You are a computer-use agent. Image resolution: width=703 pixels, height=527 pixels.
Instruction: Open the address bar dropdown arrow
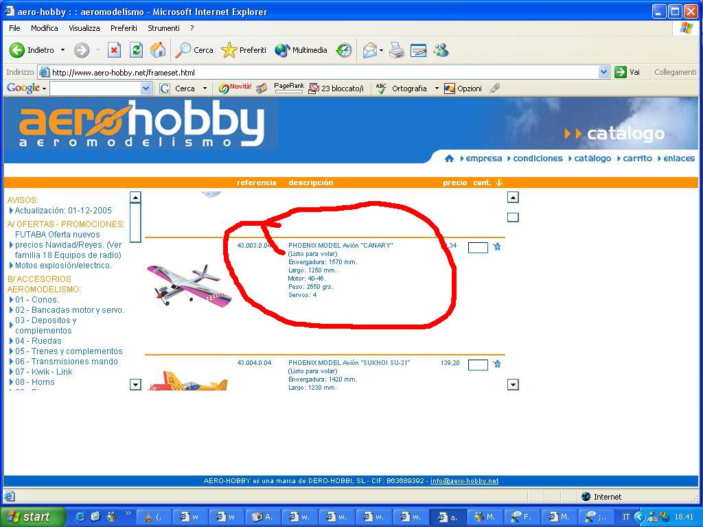click(x=604, y=72)
